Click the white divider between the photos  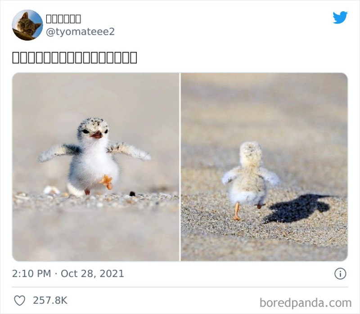click(x=180, y=167)
